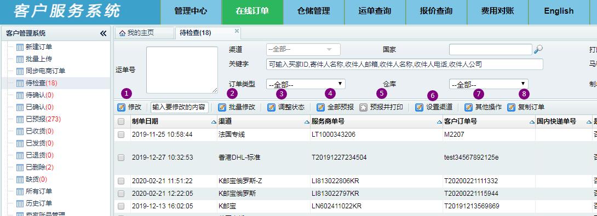Sort by 国内快递单号 column arrow
The image size is (597, 216).
[589, 122]
